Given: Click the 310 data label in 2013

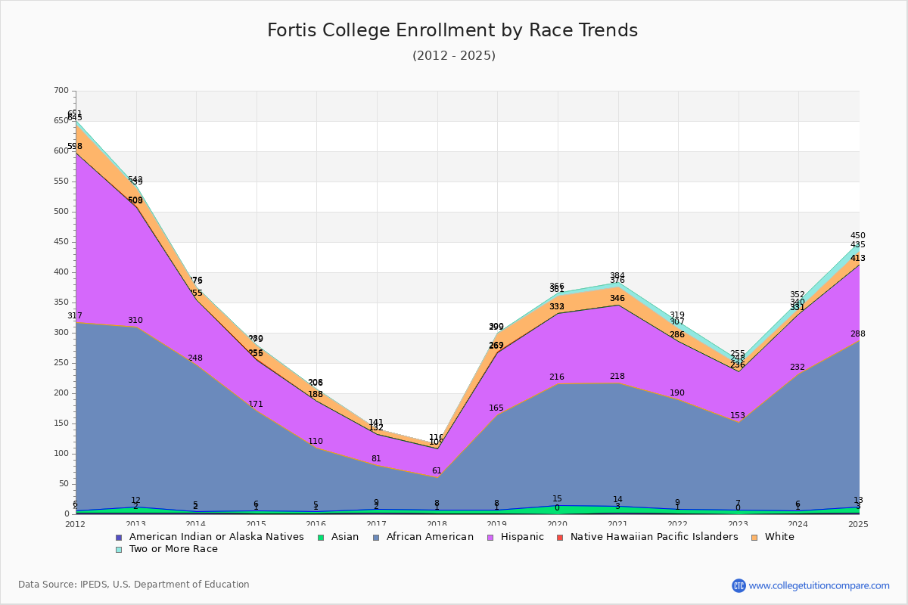Looking at the screenshot, I should pos(135,321).
